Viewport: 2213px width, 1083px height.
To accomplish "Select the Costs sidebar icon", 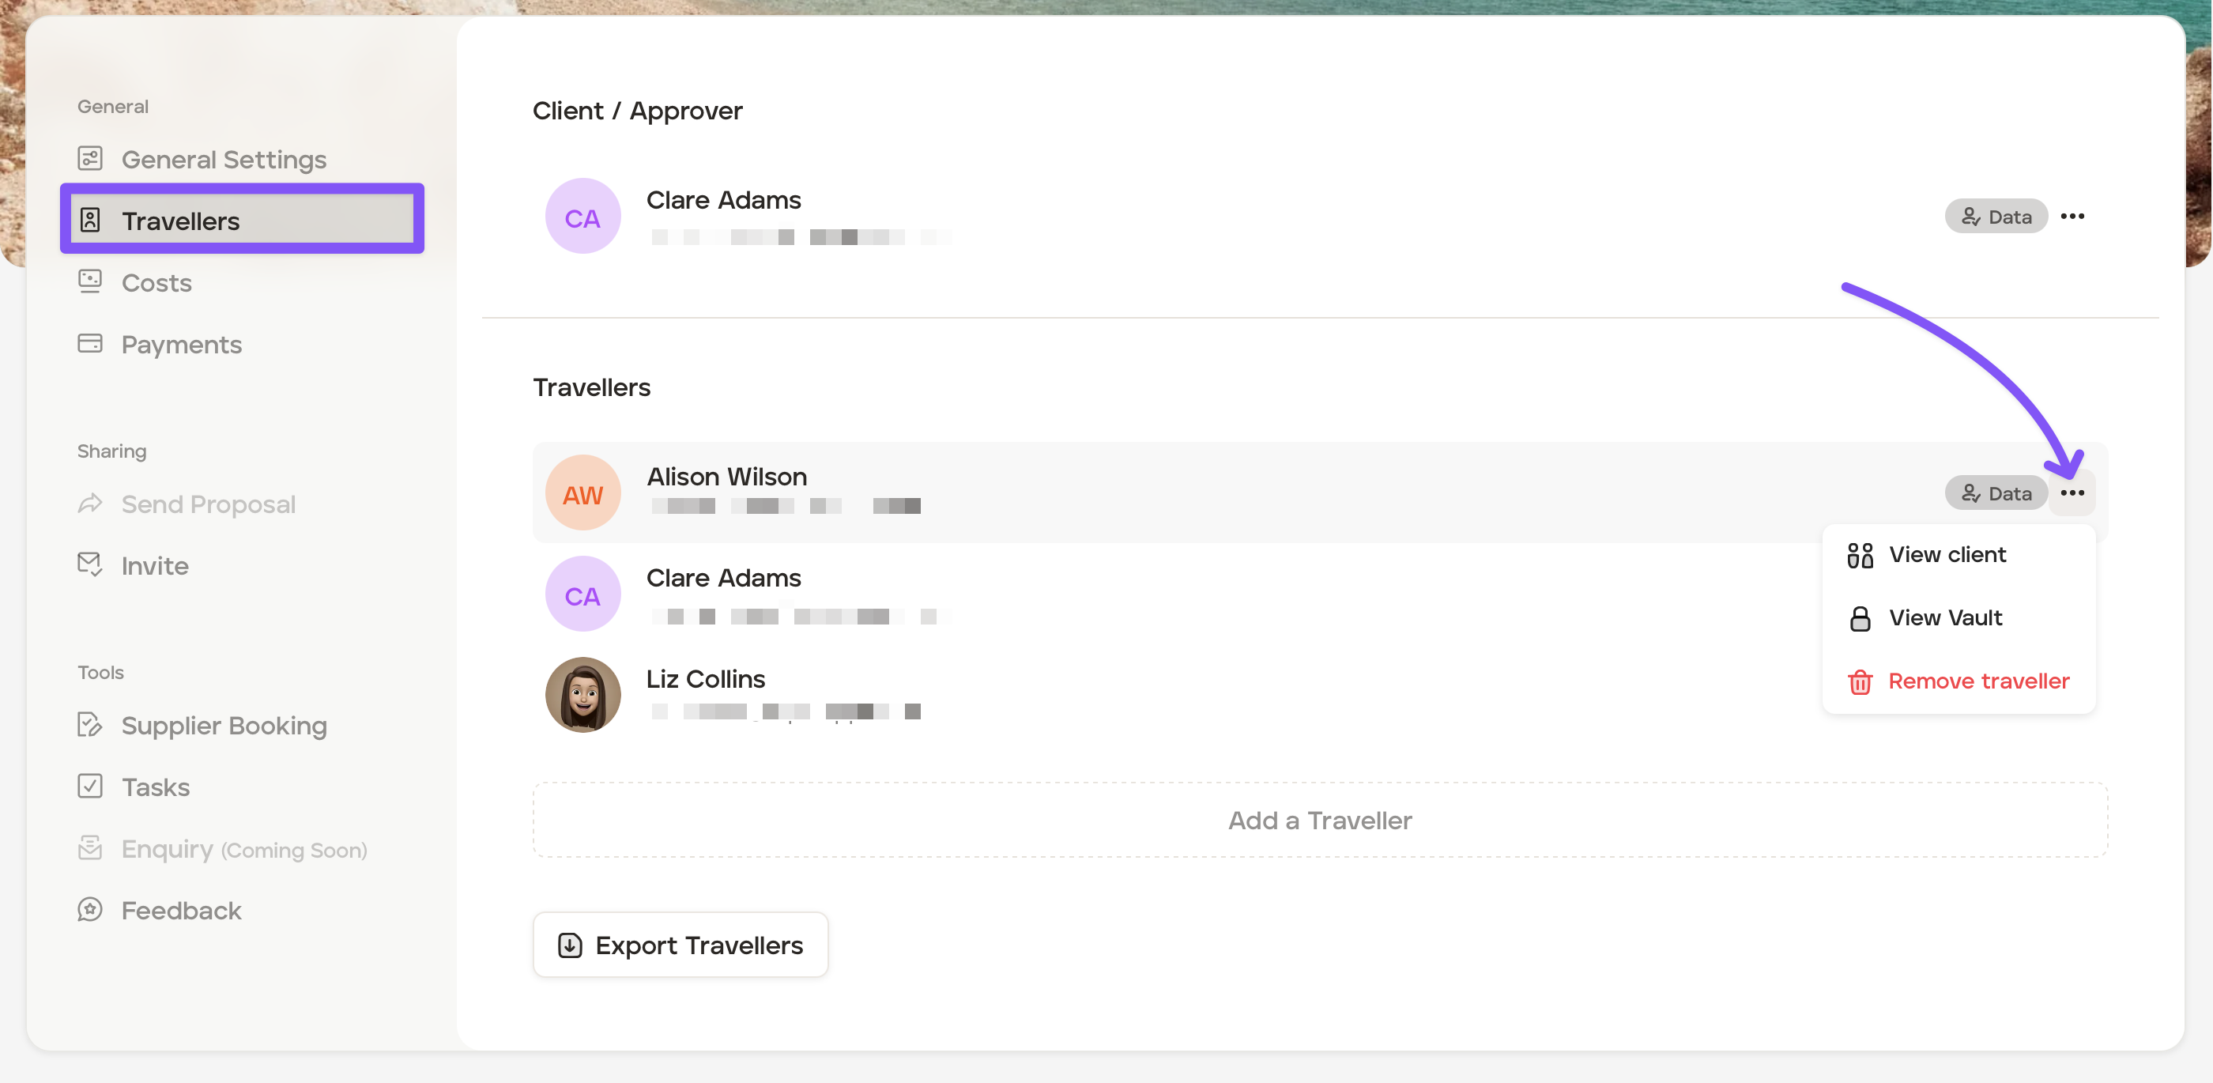I will (90, 282).
